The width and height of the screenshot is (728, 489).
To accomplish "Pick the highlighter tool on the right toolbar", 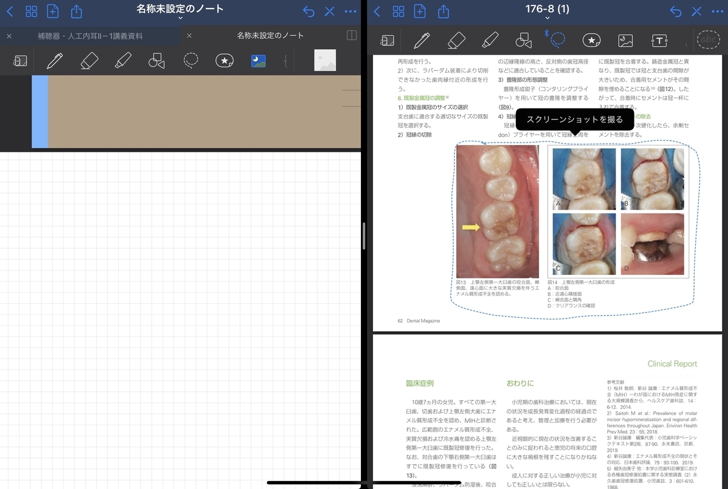I will [490, 41].
